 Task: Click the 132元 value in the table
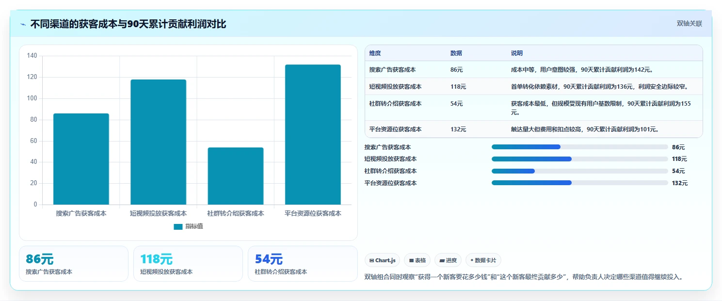pyautogui.click(x=458, y=129)
